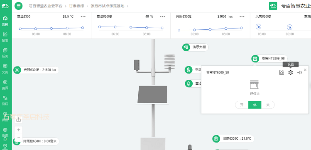Open 任务 in the left sidebar
Screen dimensions: 311x150
(5, 53)
